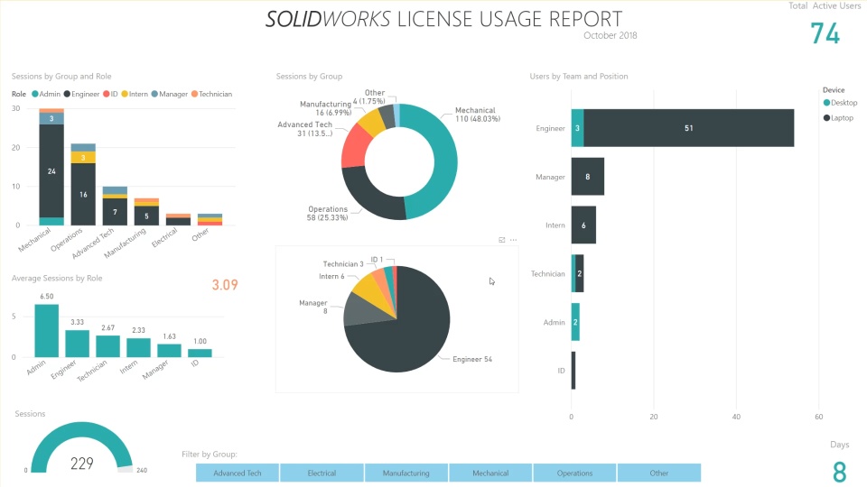
Task: Select the Technician role legend item
Action: pos(211,94)
